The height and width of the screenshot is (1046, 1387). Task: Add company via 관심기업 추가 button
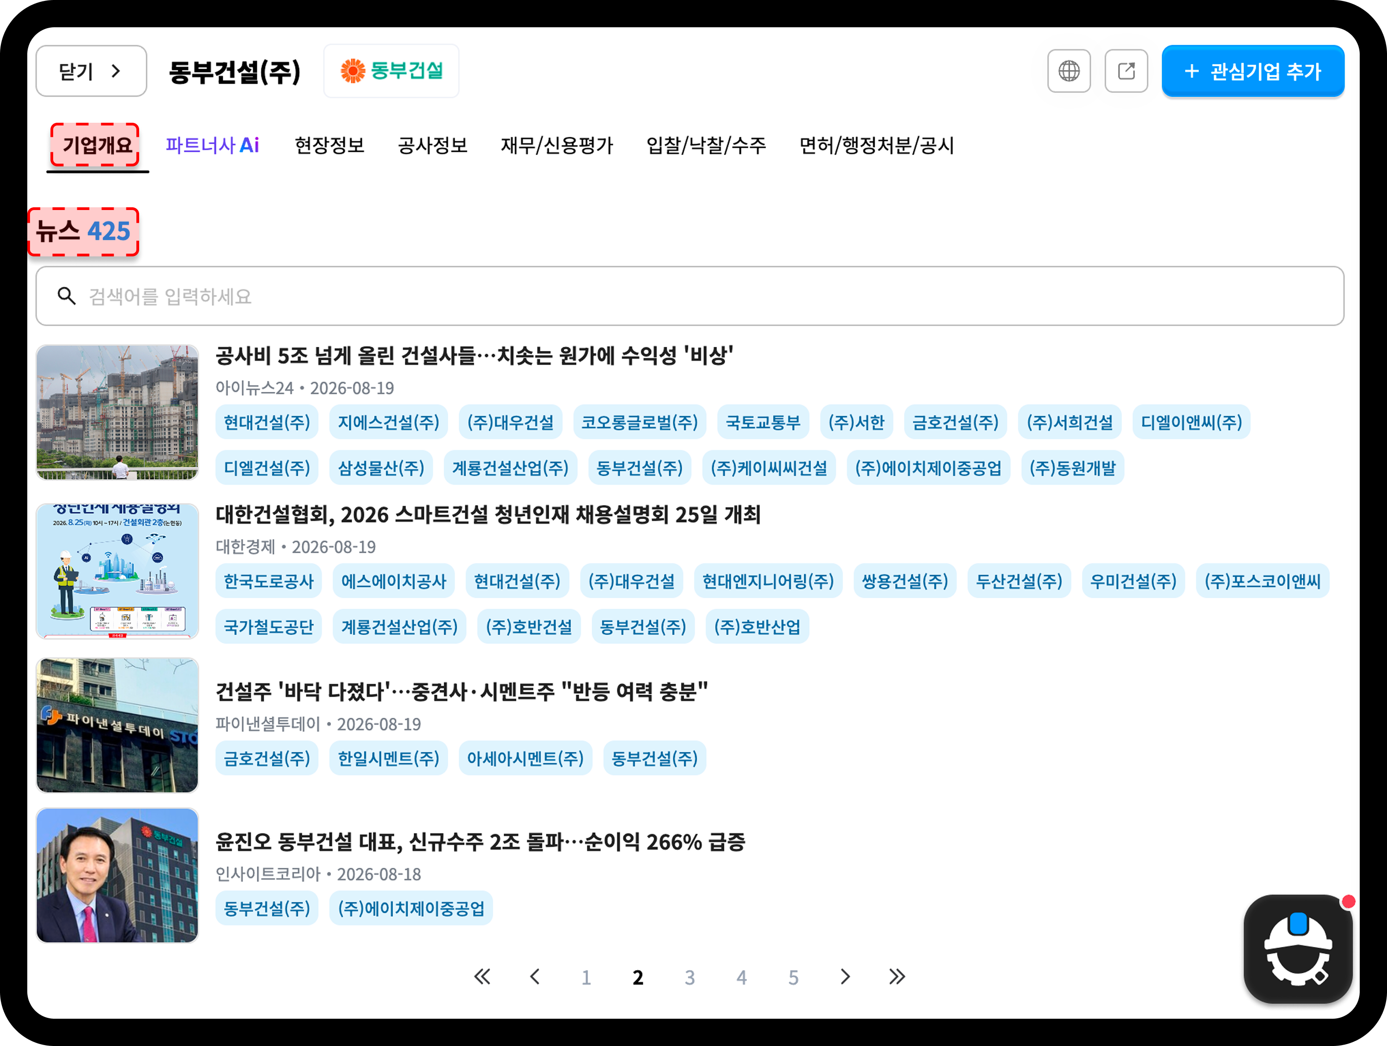click(x=1253, y=71)
